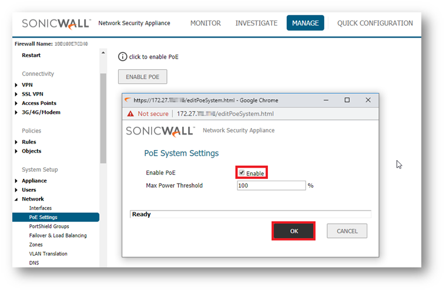The width and height of the screenshot is (446, 292).
Task: Close the PoE System Settings popup
Action: [368, 100]
